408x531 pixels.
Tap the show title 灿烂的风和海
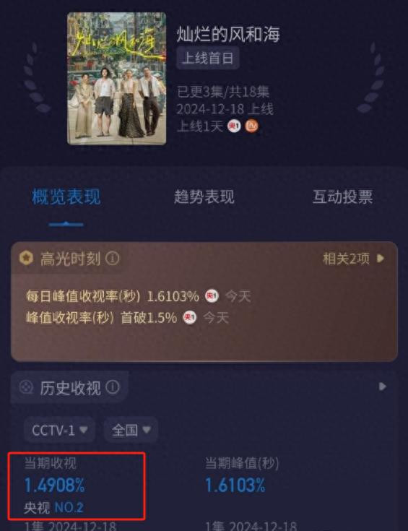point(228,34)
